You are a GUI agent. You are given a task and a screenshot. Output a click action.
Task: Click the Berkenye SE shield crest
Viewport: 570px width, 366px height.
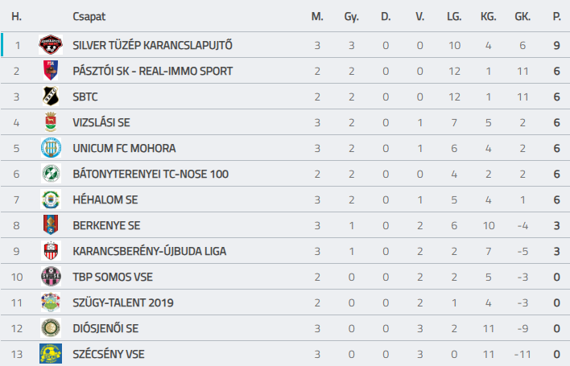click(x=51, y=225)
